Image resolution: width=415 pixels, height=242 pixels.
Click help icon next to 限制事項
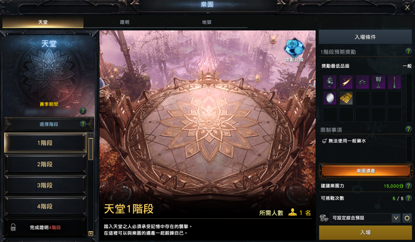coord(408,129)
